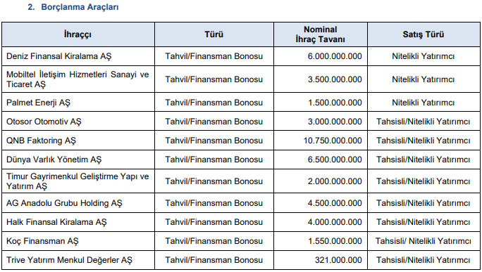Select the İhraççı column header

coord(78,34)
